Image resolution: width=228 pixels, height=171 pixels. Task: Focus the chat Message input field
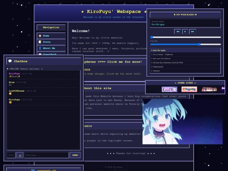(x=46, y=155)
